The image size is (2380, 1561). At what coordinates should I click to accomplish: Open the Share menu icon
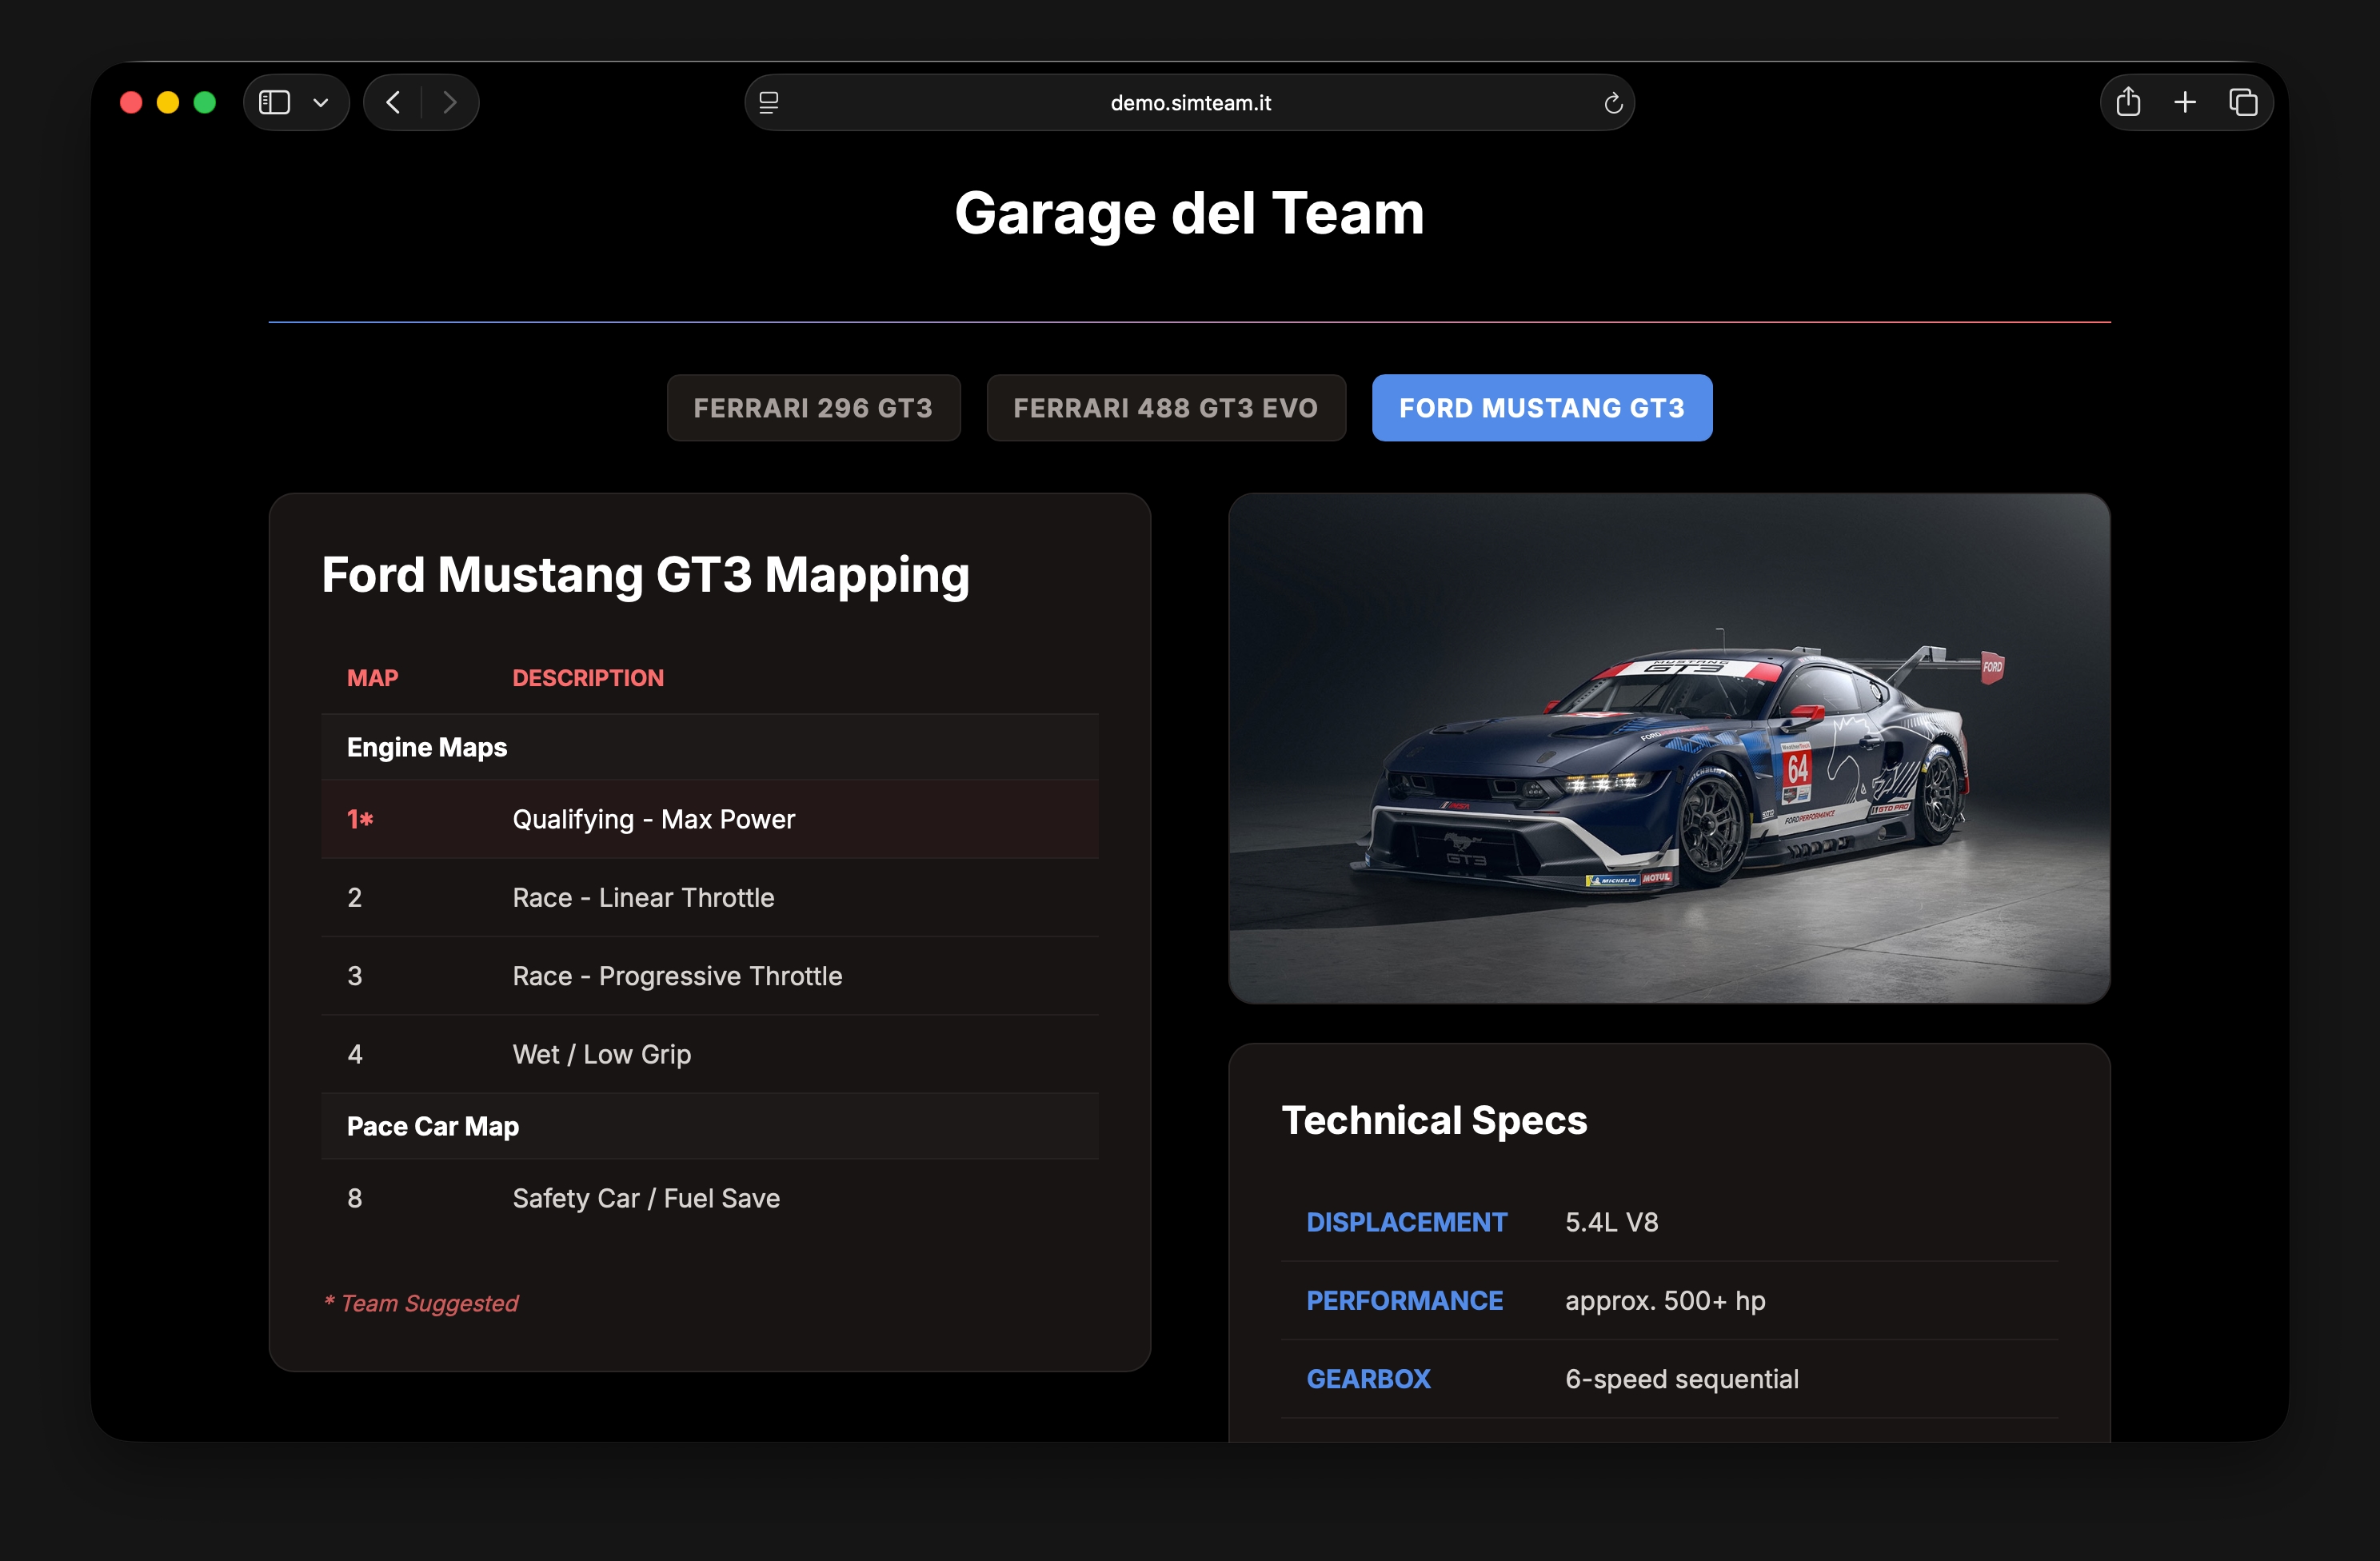[2128, 101]
